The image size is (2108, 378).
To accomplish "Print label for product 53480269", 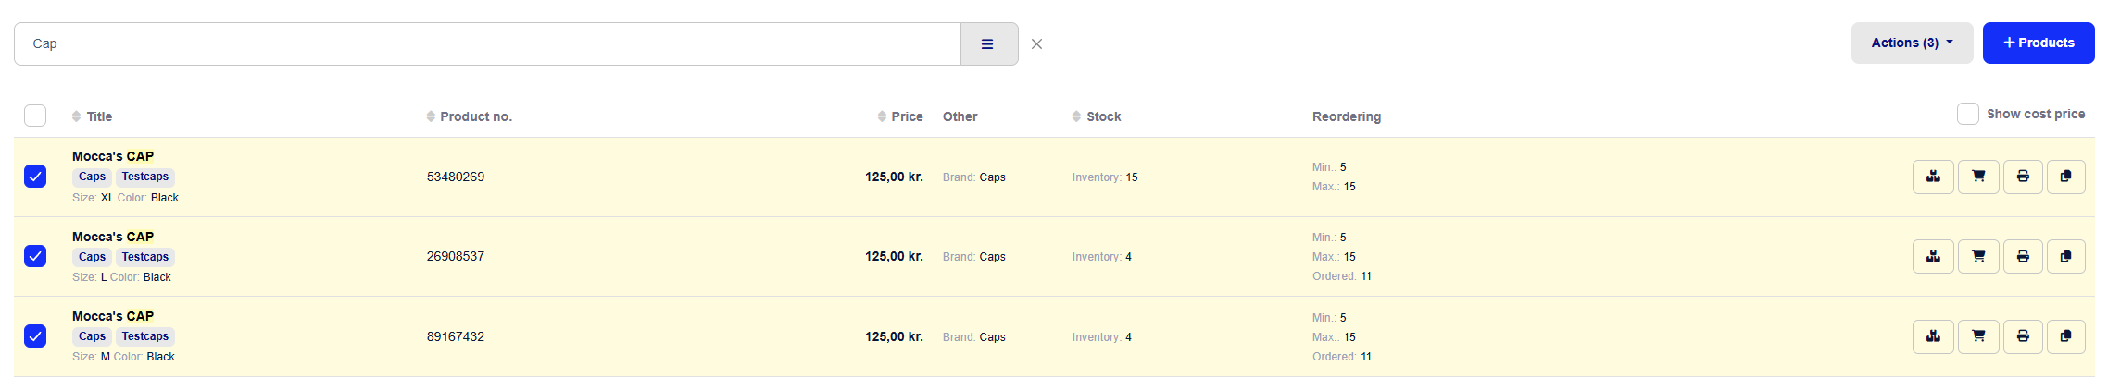I will [x=2023, y=177].
